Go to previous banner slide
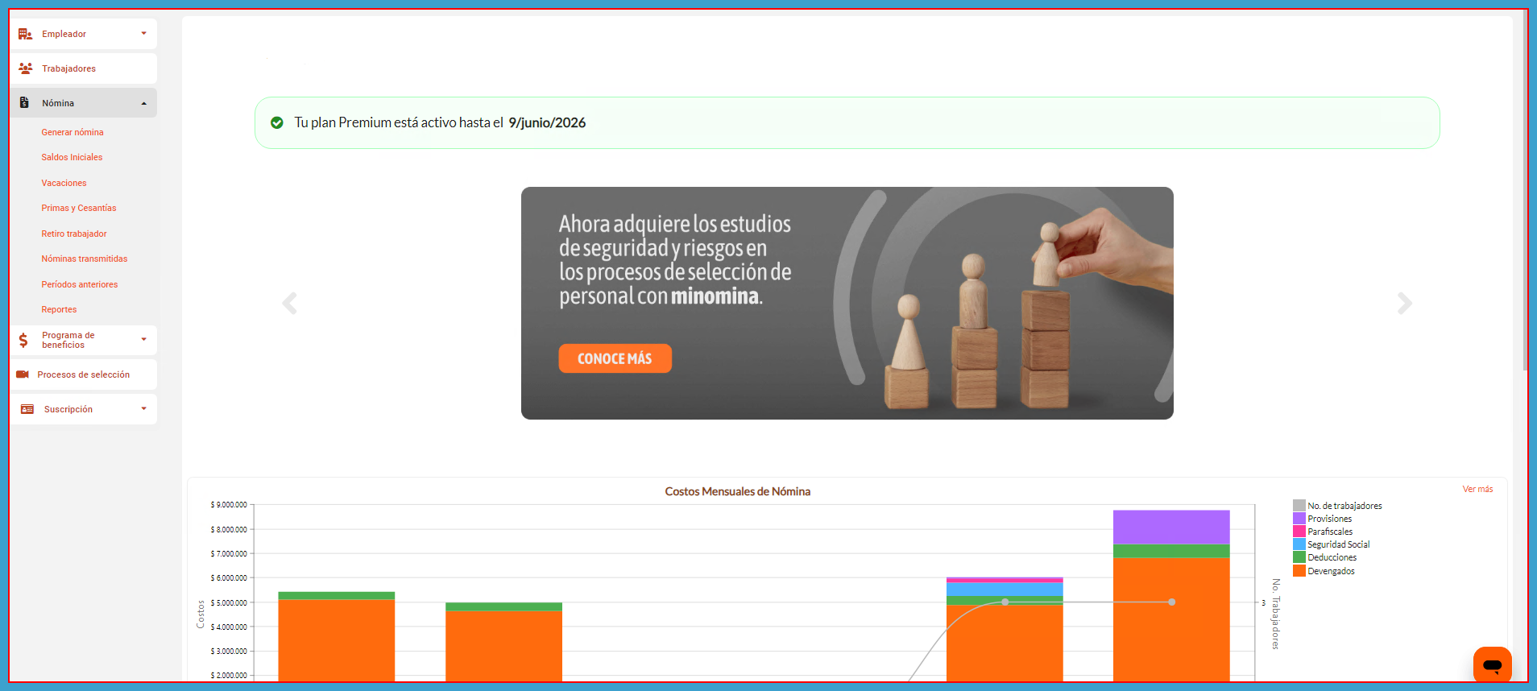This screenshot has height=691, width=1537. click(x=290, y=304)
